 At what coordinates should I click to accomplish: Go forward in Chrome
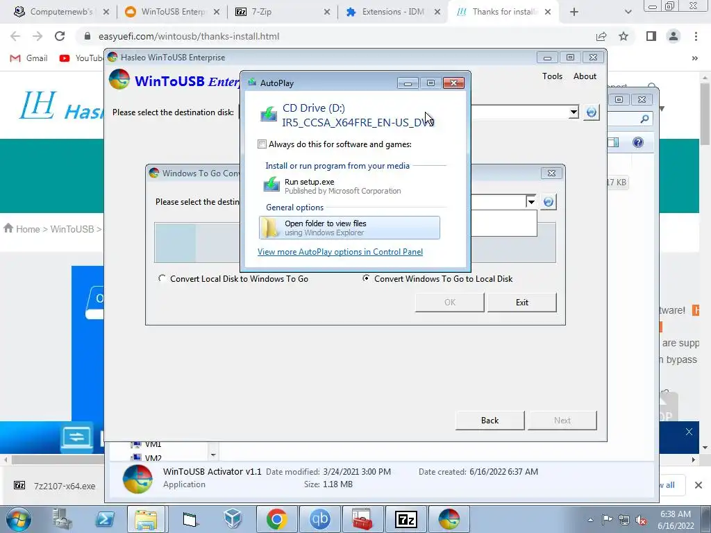pyautogui.click(x=37, y=36)
